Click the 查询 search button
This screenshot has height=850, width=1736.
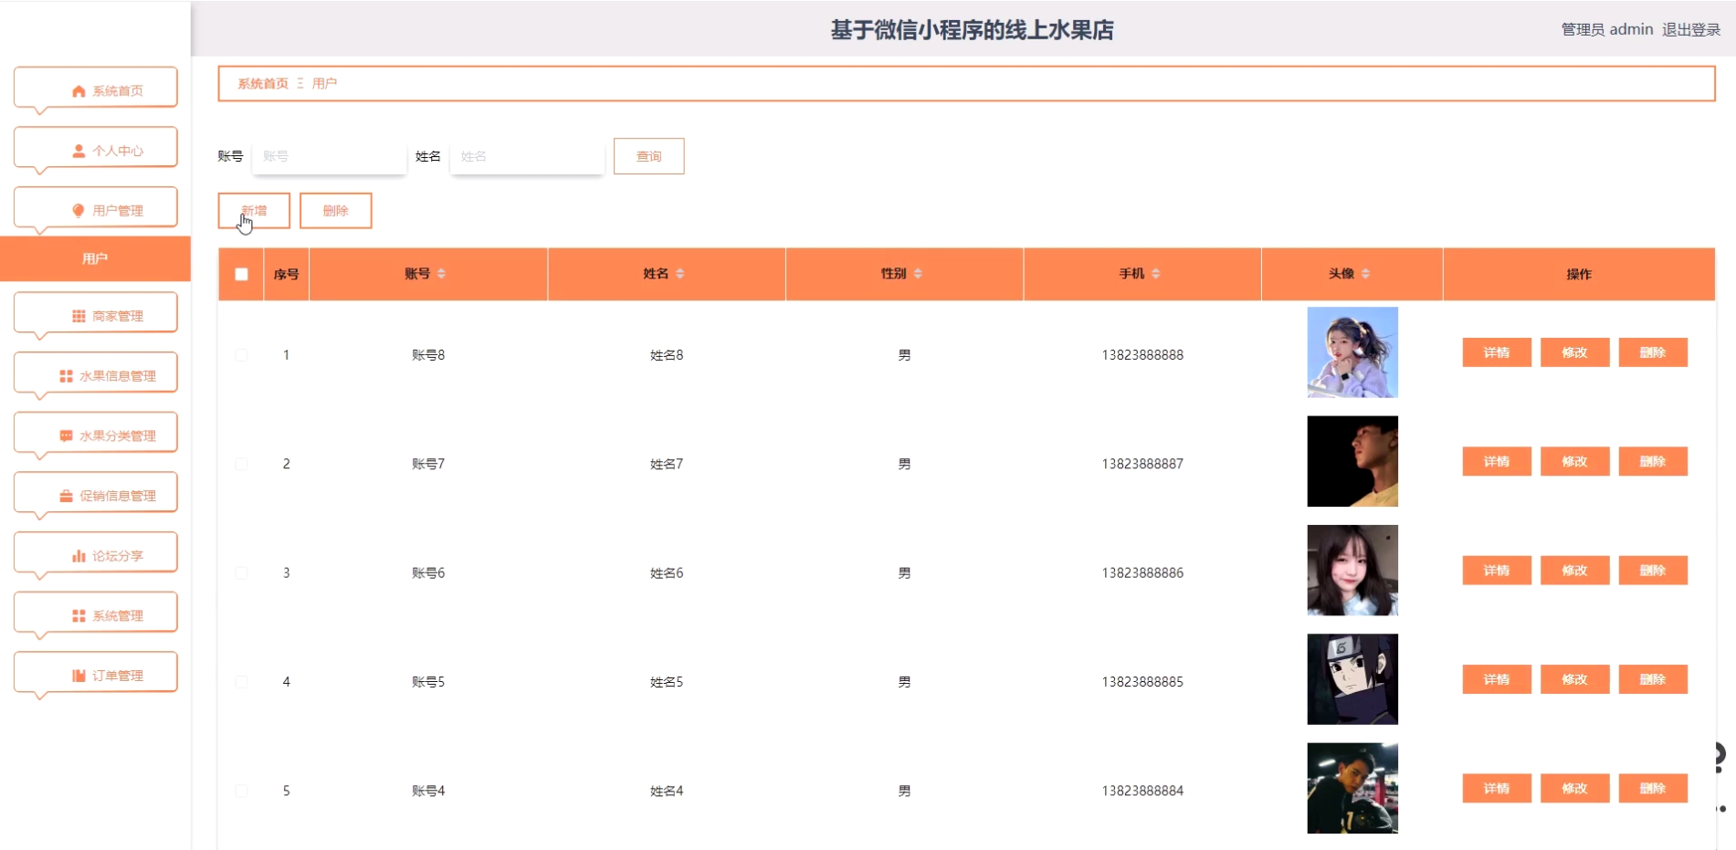point(648,156)
